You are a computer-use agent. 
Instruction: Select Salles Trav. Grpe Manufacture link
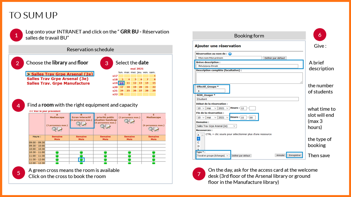(58, 83)
